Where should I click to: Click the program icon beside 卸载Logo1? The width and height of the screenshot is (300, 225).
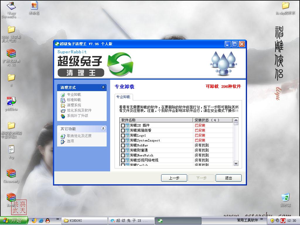[127, 135]
